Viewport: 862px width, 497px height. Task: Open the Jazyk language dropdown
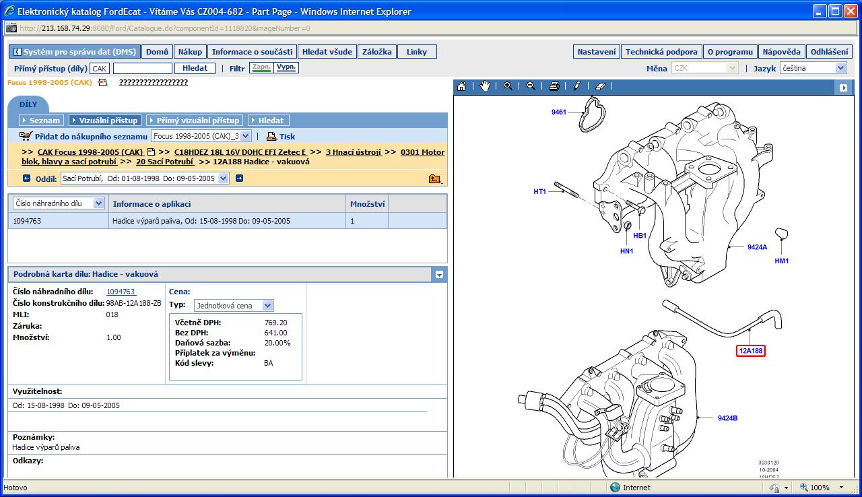click(x=840, y=68)
